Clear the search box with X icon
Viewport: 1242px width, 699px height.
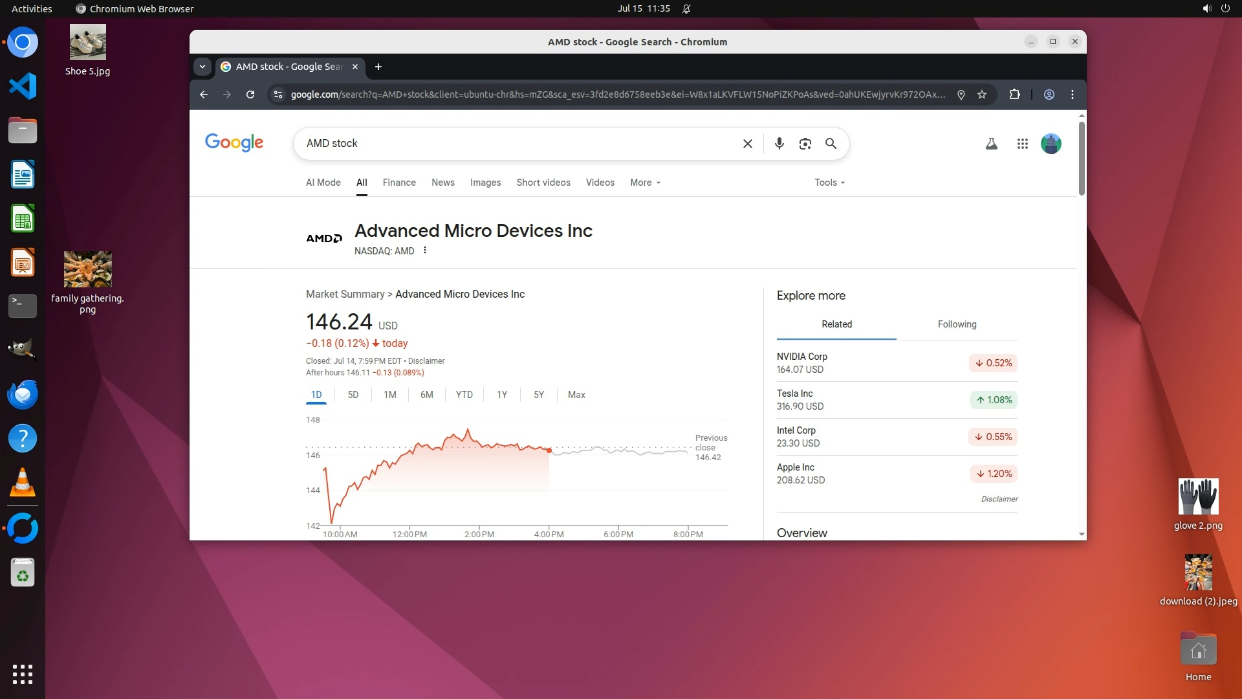coord(747,144)
